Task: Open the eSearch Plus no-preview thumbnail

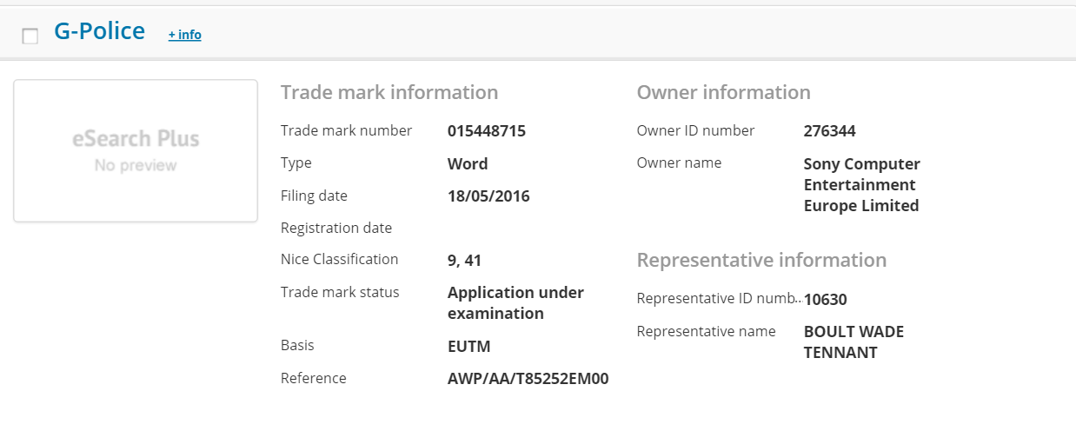Action: point(136,150)
